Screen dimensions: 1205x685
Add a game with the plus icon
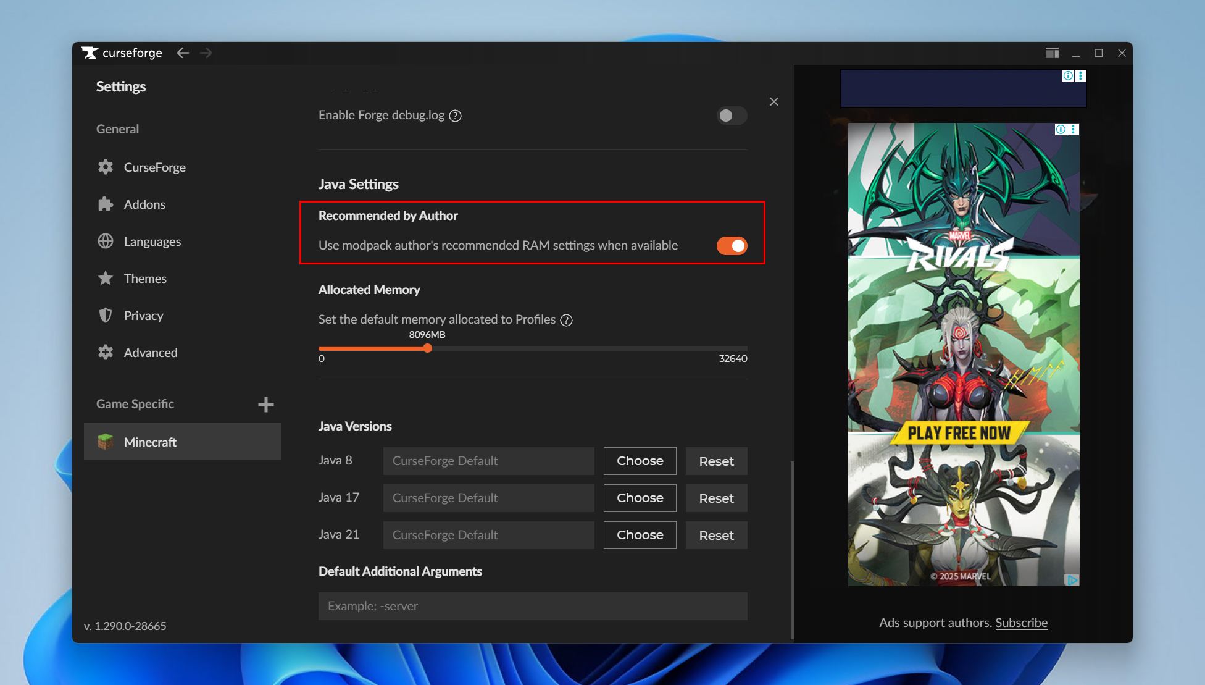point(266,405)
